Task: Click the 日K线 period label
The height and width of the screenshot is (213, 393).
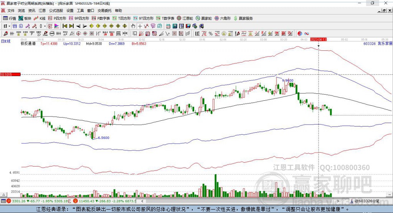Action: tap(6, 41)
